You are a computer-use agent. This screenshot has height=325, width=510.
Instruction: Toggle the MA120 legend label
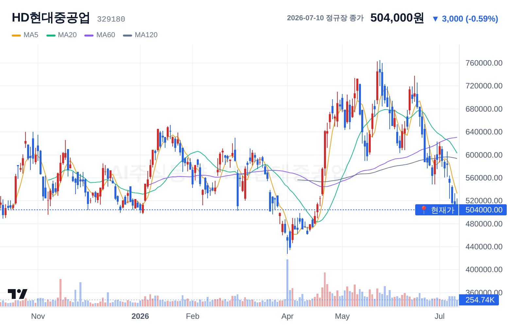[146, 35]
